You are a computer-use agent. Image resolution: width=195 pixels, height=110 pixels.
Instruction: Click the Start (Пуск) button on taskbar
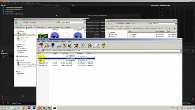[x=3, y=108]
